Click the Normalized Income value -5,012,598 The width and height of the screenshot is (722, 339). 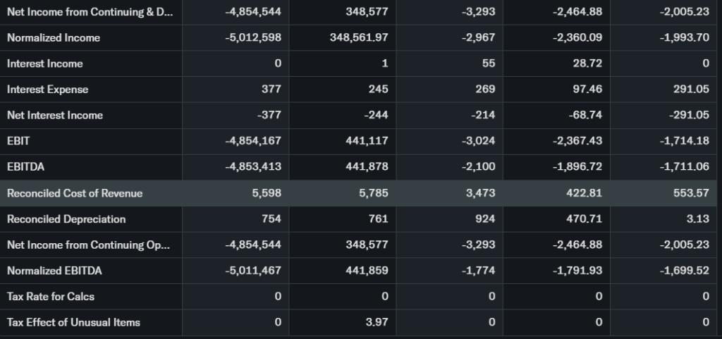tap(252, 38)
